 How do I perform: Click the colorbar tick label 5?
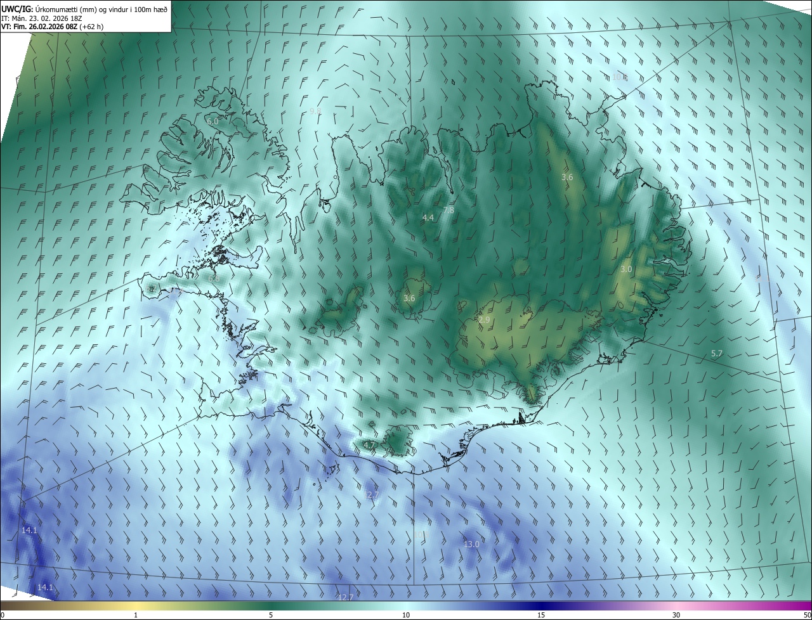271,615
